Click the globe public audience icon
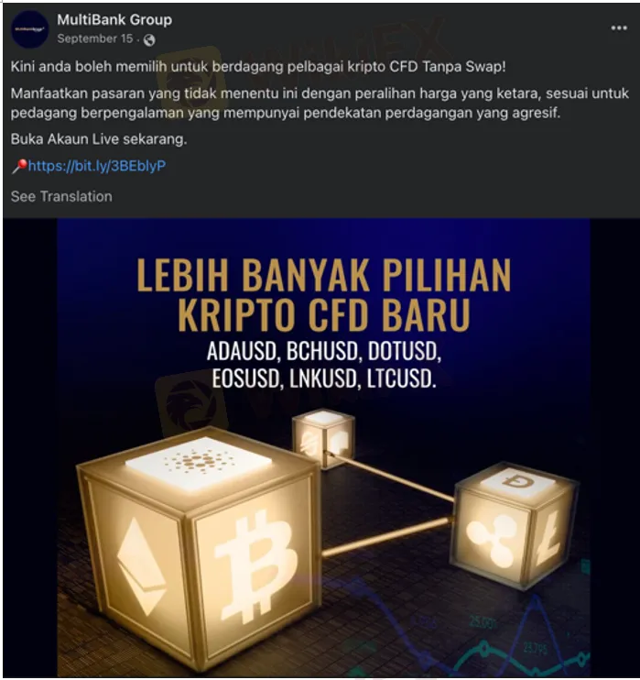The height and width of the screenshot is (680, 640). pyautogui.click(x=149, y=40)
